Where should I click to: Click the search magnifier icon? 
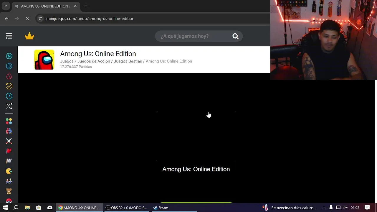[235, 36]
